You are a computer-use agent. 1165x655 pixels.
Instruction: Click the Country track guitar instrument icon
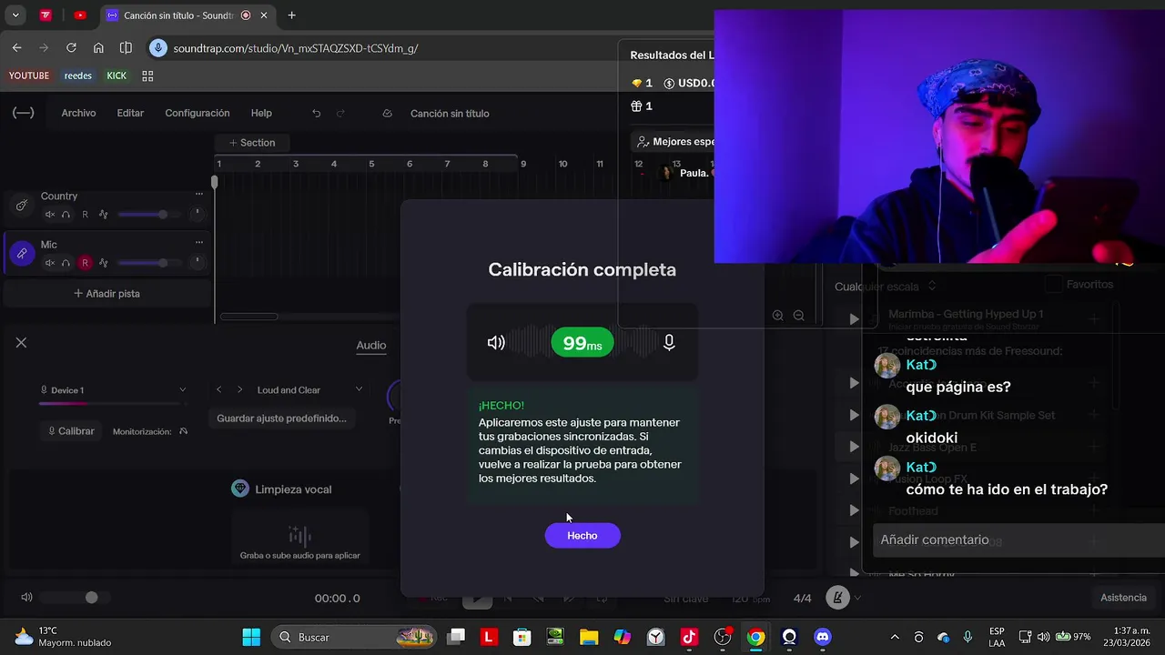[22, 206]
